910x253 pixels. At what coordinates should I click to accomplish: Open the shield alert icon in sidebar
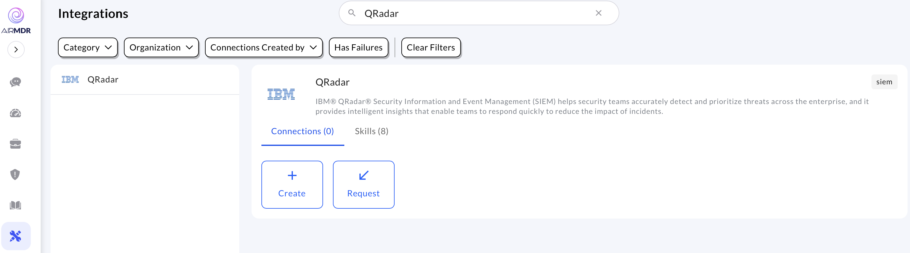pos(15,175)
